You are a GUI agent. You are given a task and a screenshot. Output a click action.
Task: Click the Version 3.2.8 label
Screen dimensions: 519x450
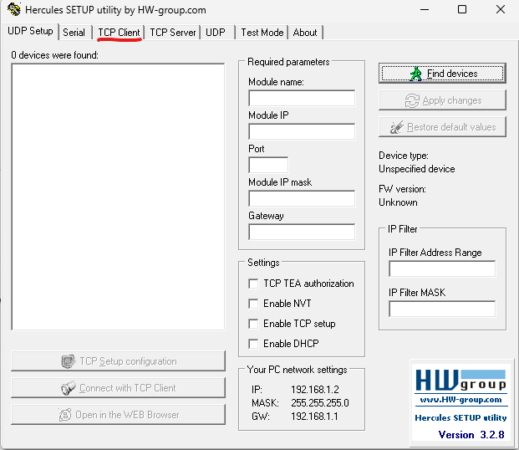tap(471, 434)
